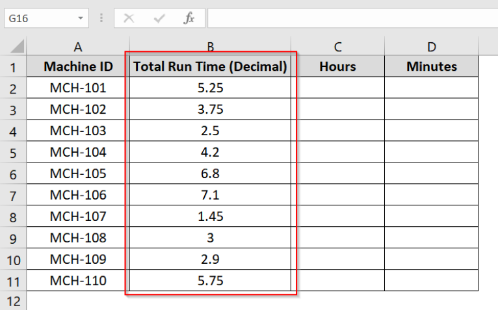This screenshot has width=498, height=310.
Task: Click the run time value 5.75
Action: [210, 281]
